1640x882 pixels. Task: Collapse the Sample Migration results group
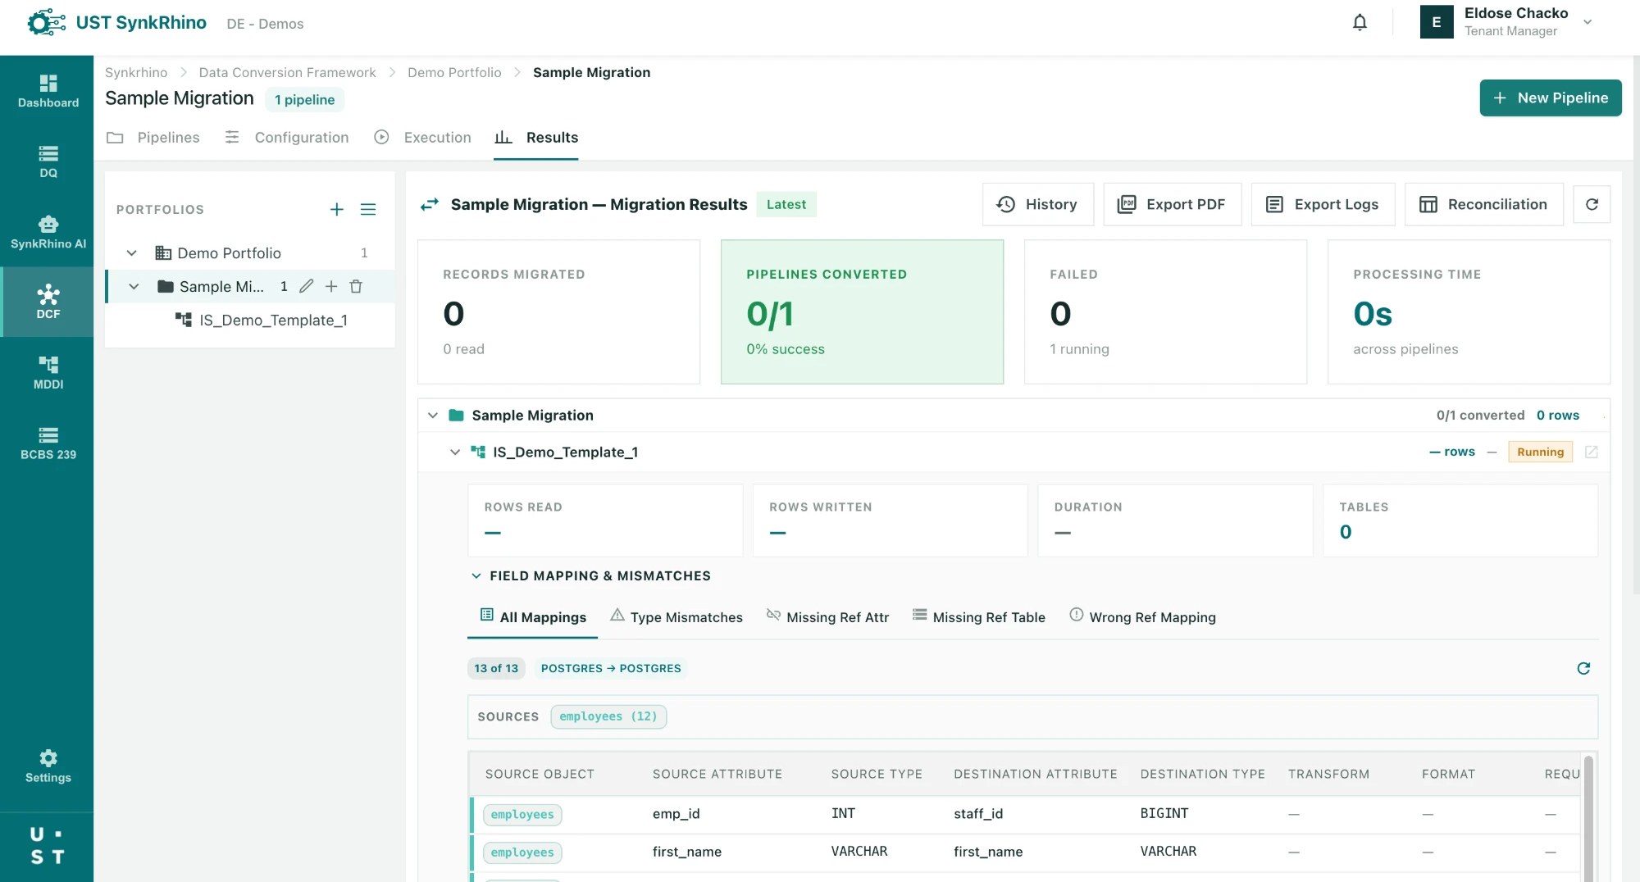coord(433,416)
